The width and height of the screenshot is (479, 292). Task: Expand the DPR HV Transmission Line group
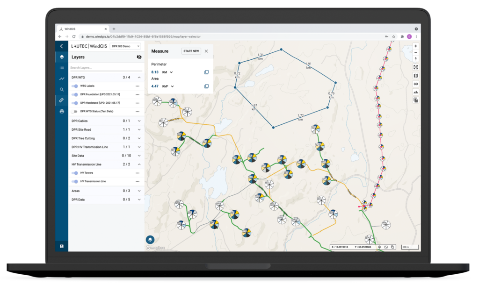click(139, 147)
